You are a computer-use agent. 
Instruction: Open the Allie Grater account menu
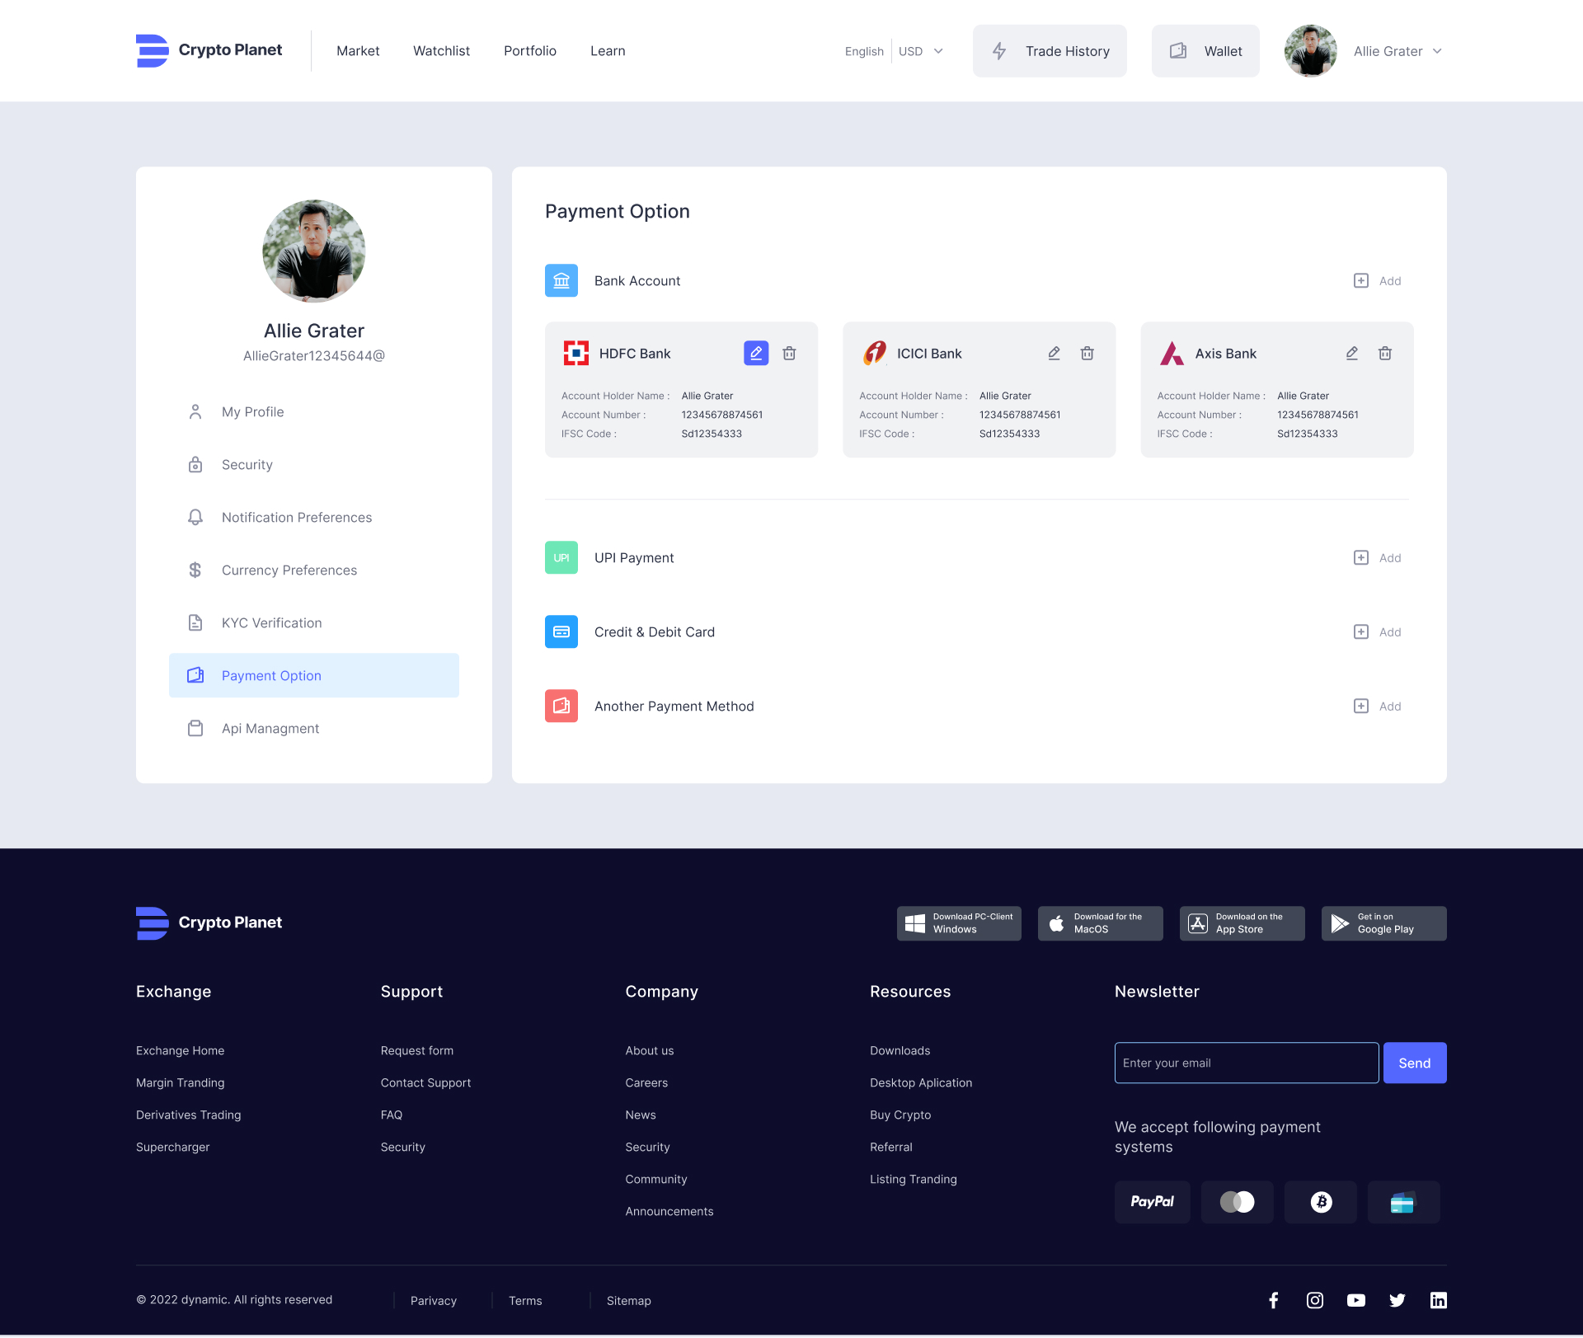pyautogui.click(x=1397, y=51)
